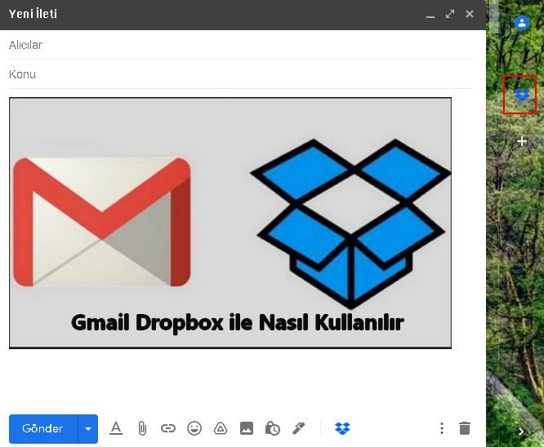Click plus icon to get add-ons
Screen dimensions: 544x447
[x=522, y=141]
